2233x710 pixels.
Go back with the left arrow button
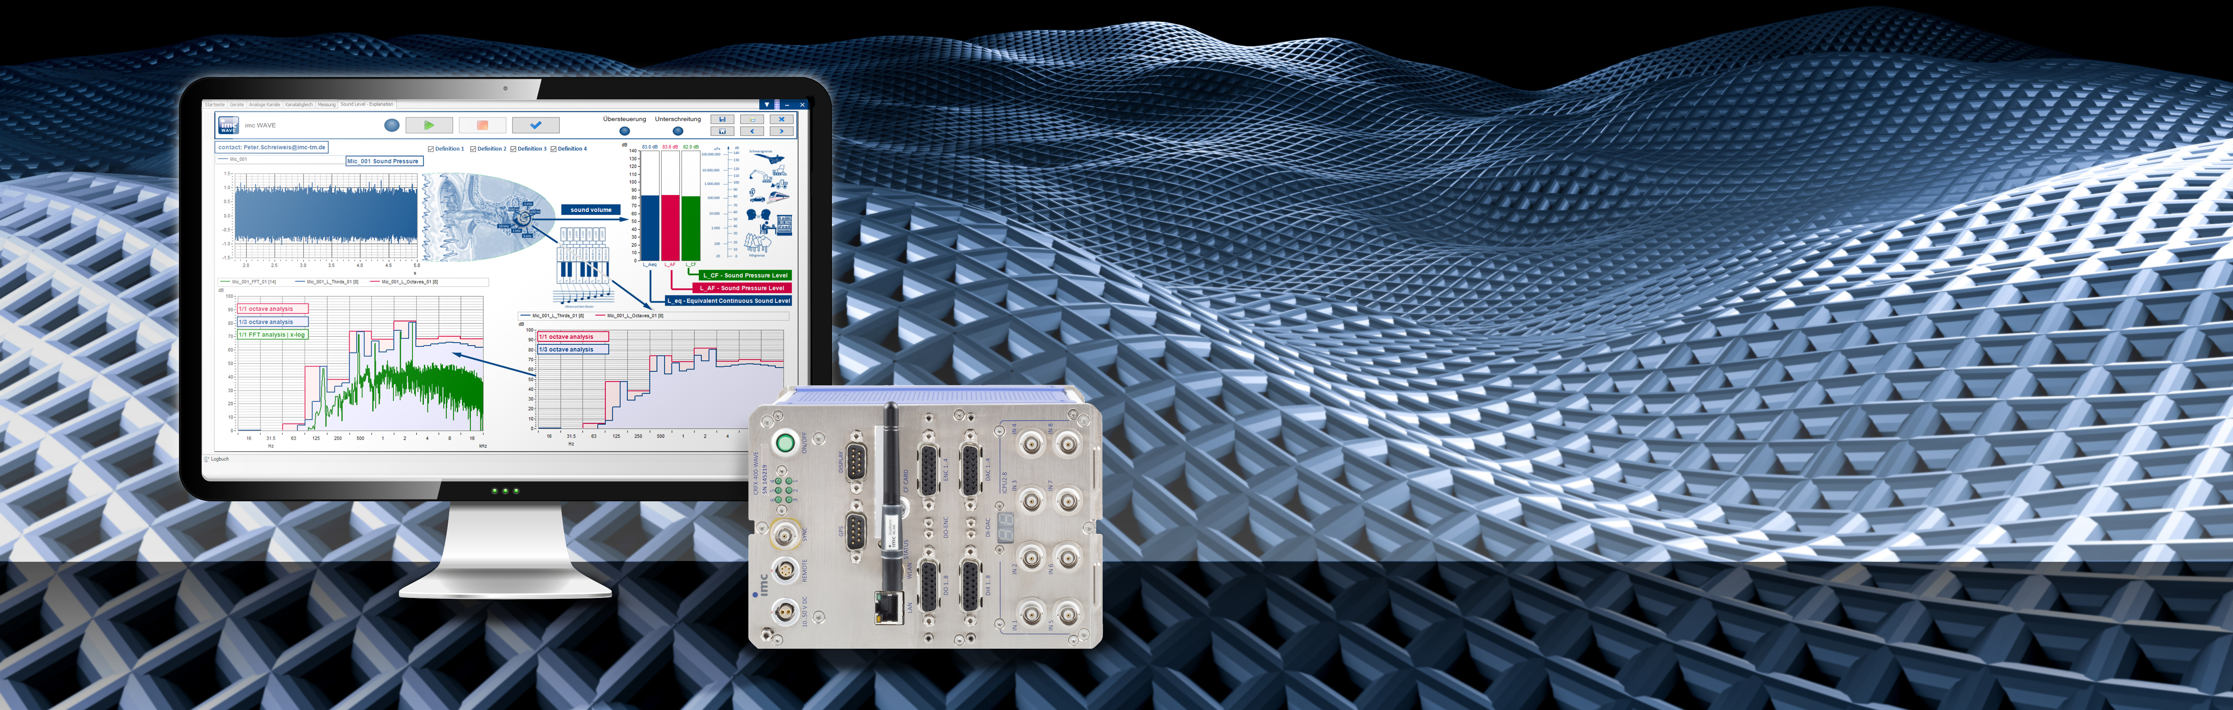[x=752, y=132]
